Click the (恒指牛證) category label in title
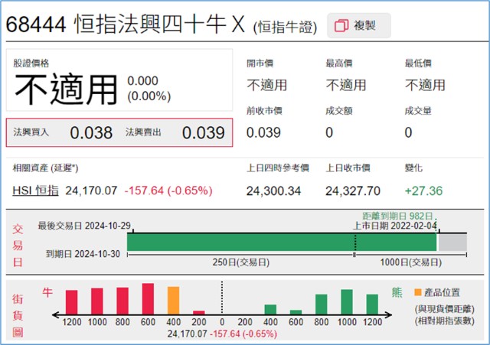 click(x=285, y=28)
